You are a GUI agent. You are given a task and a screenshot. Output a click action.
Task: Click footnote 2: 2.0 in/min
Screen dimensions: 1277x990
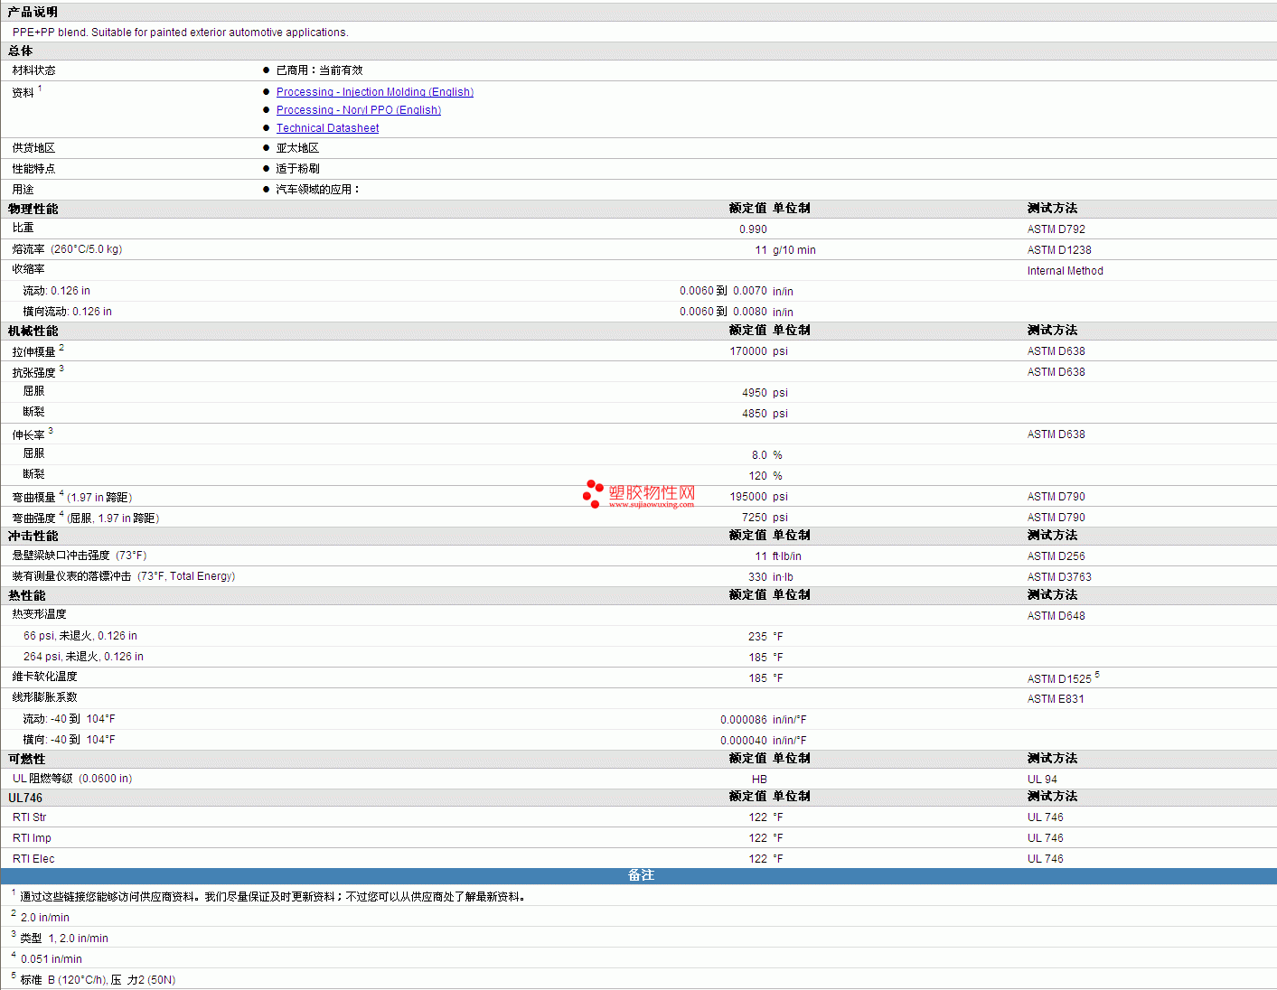pyautogui.click(x=44, y=918)
